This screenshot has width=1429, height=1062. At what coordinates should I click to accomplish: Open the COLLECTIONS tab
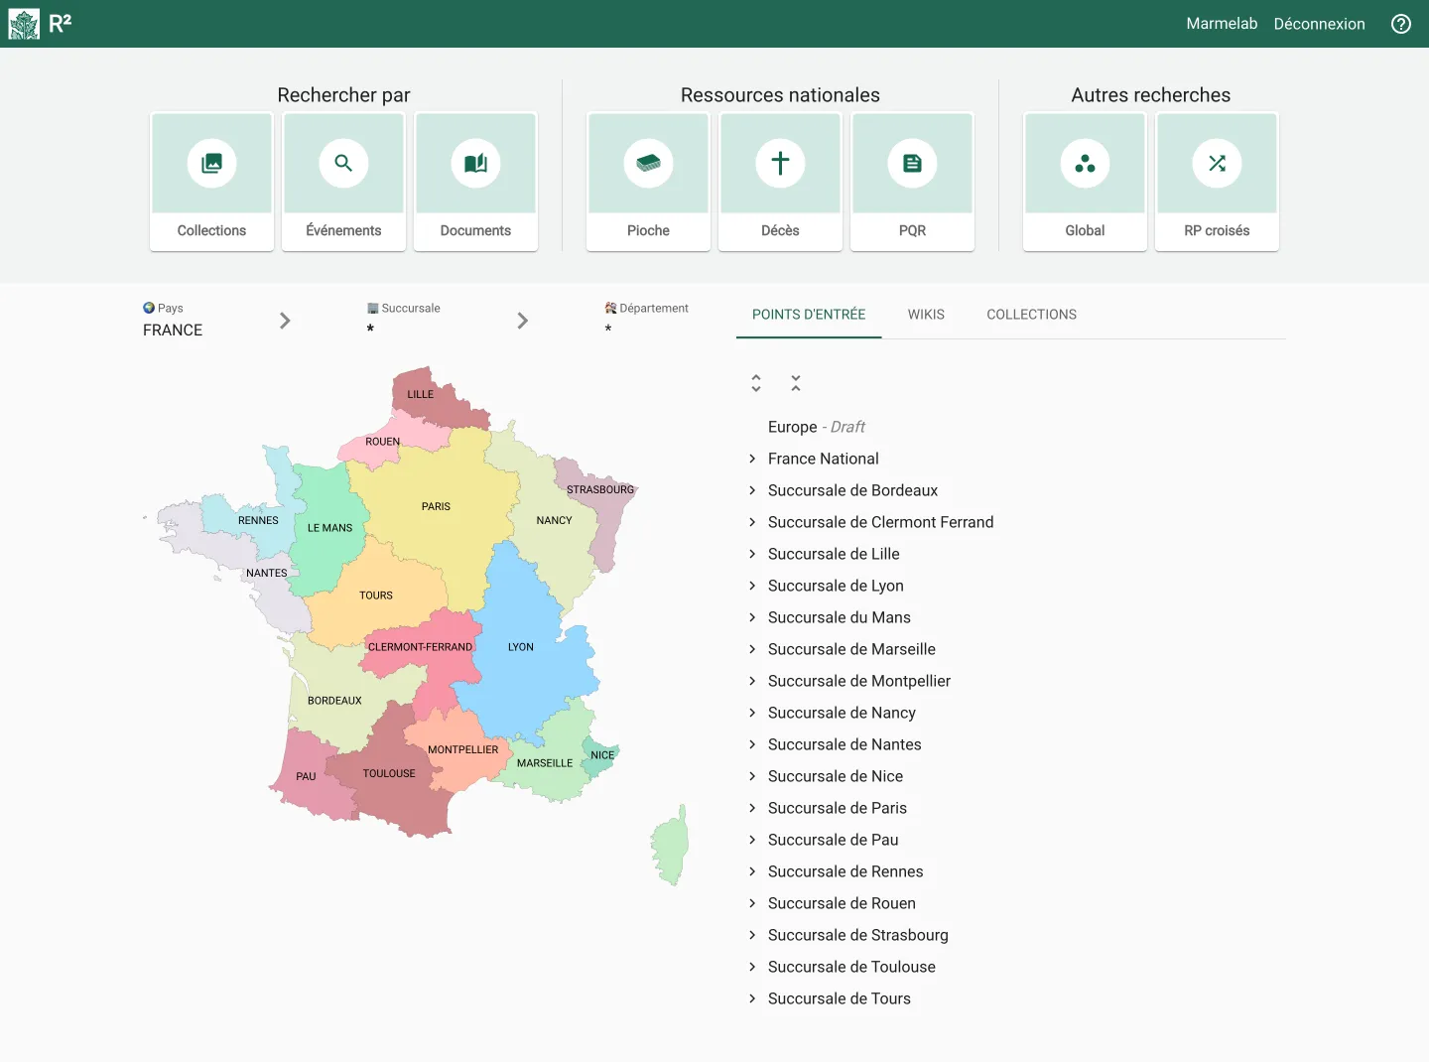[x=1031, y=314]
